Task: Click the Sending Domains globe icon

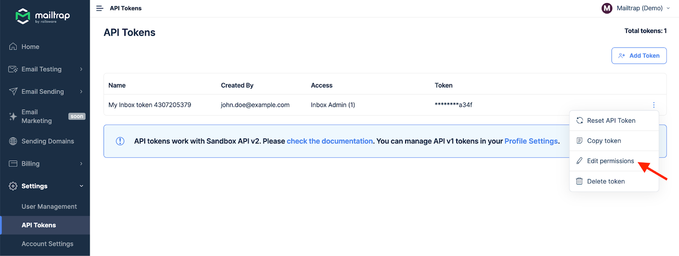Action: 13,141
